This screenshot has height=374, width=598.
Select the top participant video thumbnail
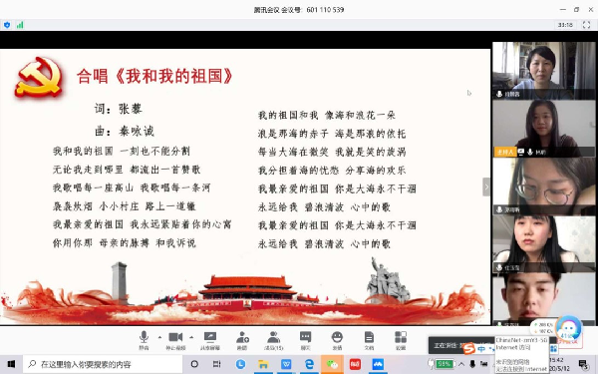pyautogui.click(x=544, y=71)
